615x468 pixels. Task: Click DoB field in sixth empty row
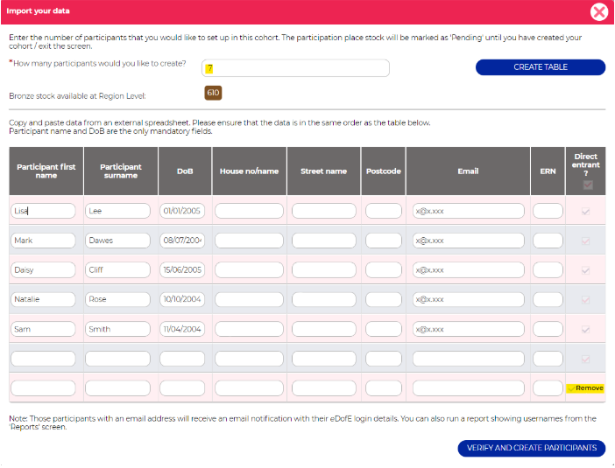pyautogui.click(x=182, y=359)
